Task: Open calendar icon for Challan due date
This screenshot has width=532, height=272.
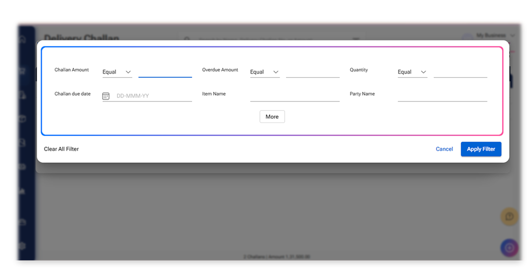Action: coord(106,96)
